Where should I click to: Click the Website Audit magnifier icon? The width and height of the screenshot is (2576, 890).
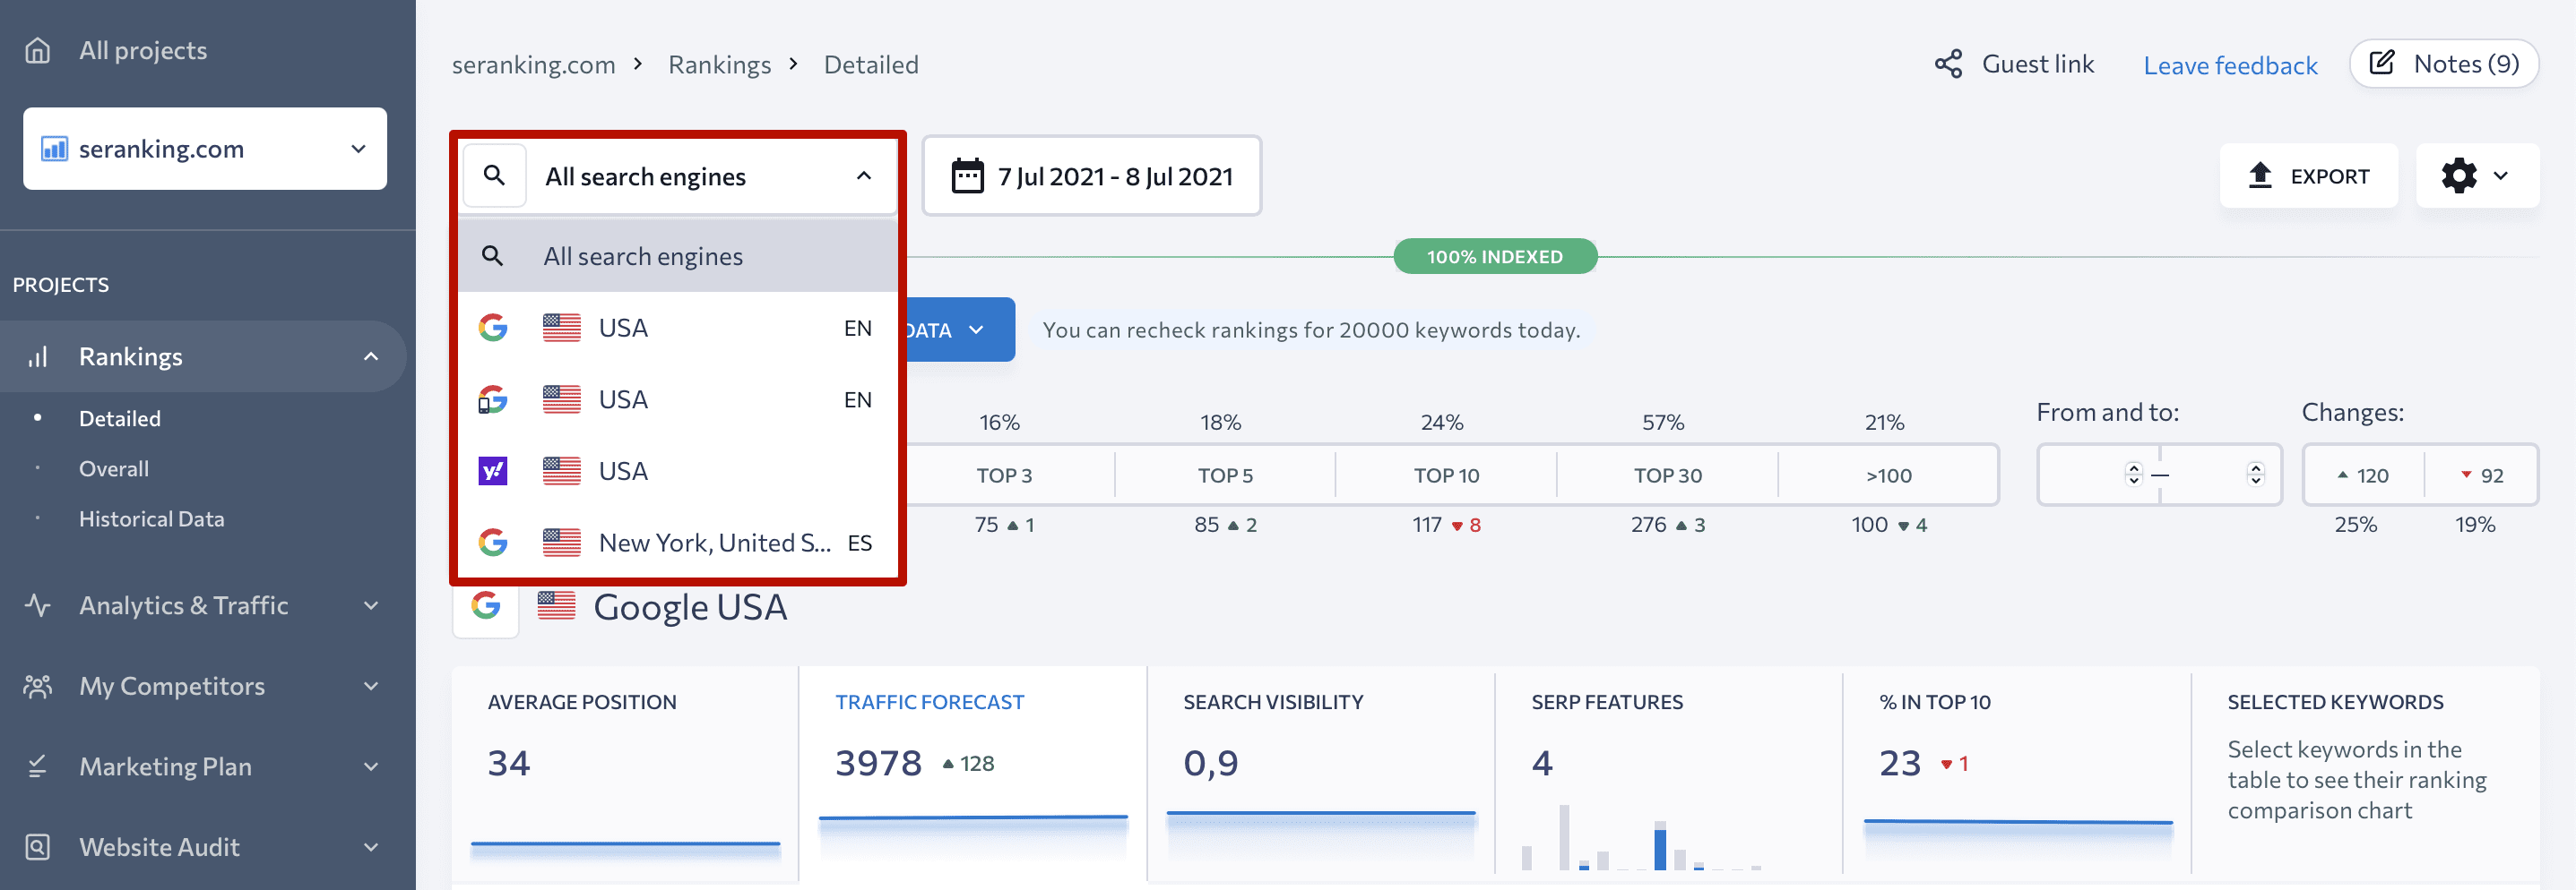click(x=37, y=847)
